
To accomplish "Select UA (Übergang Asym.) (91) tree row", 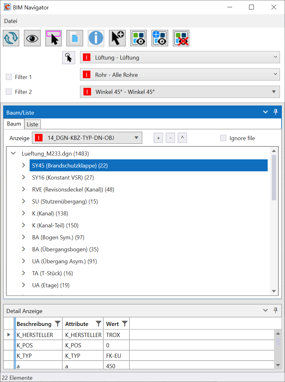I will [x=65, y=261].
